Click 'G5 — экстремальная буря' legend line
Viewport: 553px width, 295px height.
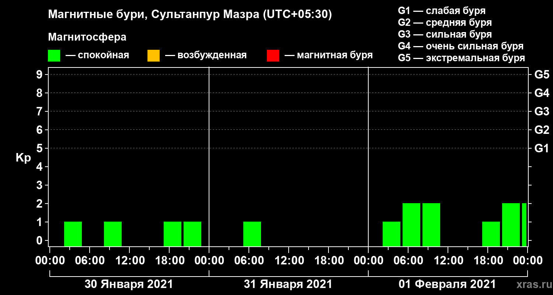(462, 58)
